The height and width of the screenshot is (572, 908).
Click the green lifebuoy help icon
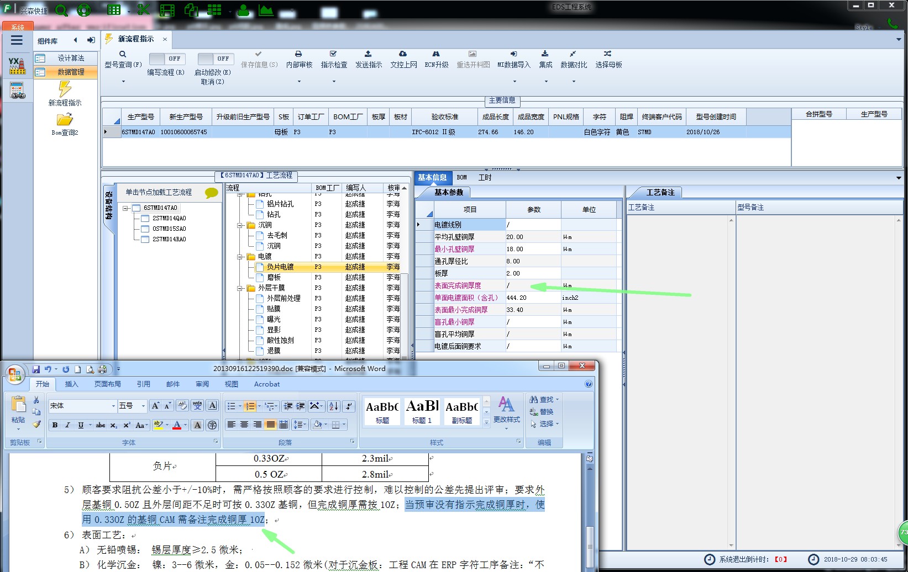(x=84, y=10)
